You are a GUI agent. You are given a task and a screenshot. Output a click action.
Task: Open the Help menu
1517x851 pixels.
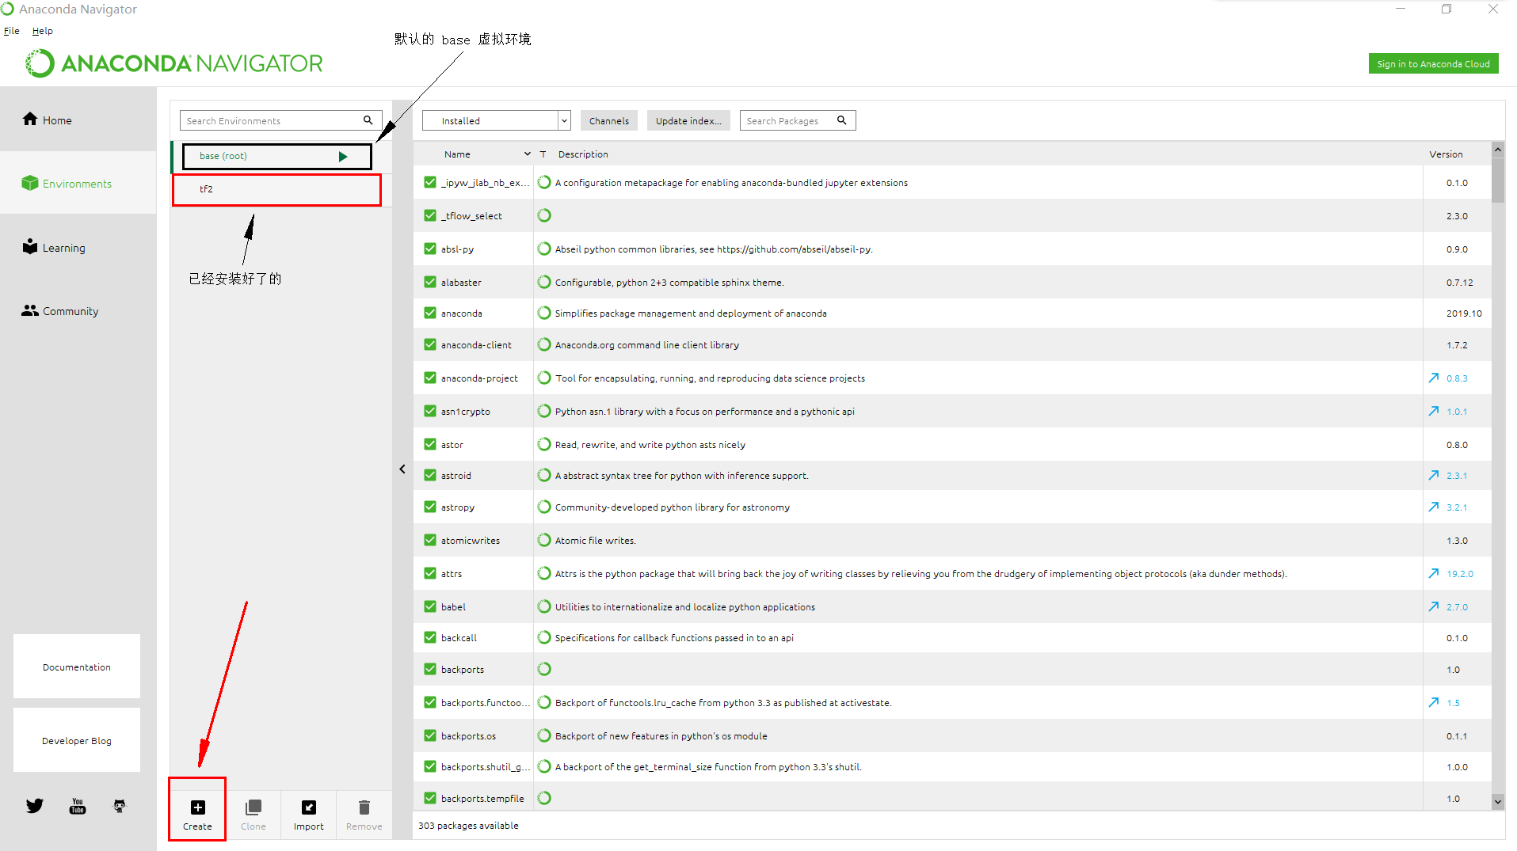[x=43, y=31]
